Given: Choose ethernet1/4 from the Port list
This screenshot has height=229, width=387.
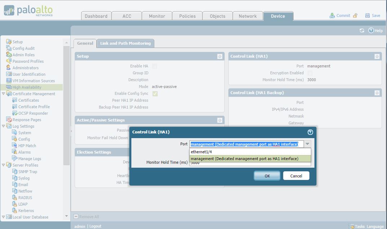Looking at the screenshot, I should tap(250, 152).
